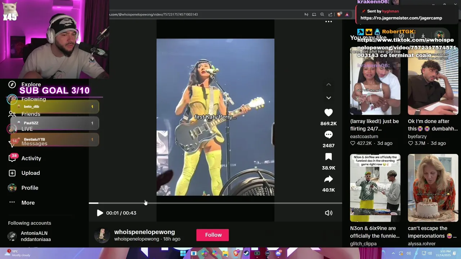The height and width of the screenshot is (259, 461).
Task: Click the share page icon in address bar
Action: coord(330,14)
